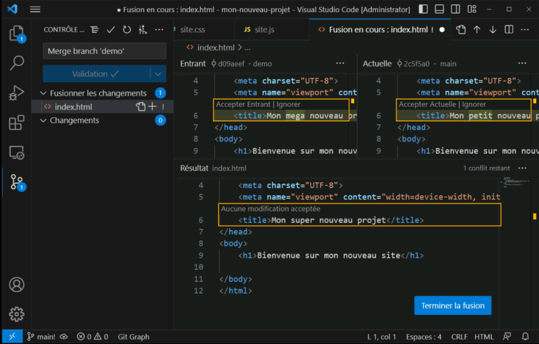Open source control more actions menu

click(159, 30)
